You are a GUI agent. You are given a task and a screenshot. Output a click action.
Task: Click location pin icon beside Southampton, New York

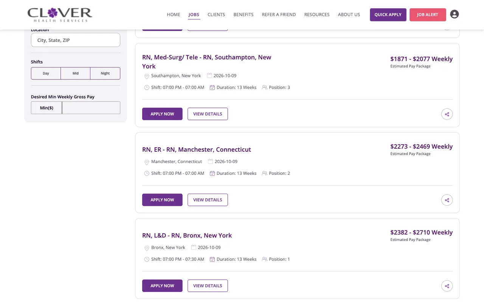coord(147,76)
